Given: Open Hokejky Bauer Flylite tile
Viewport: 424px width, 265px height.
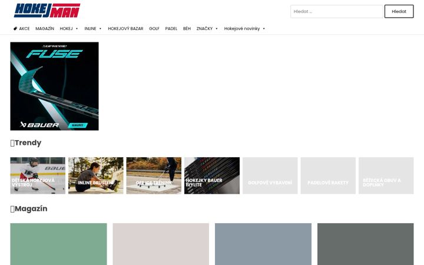Looking at the screenshot, I should 212,175.
